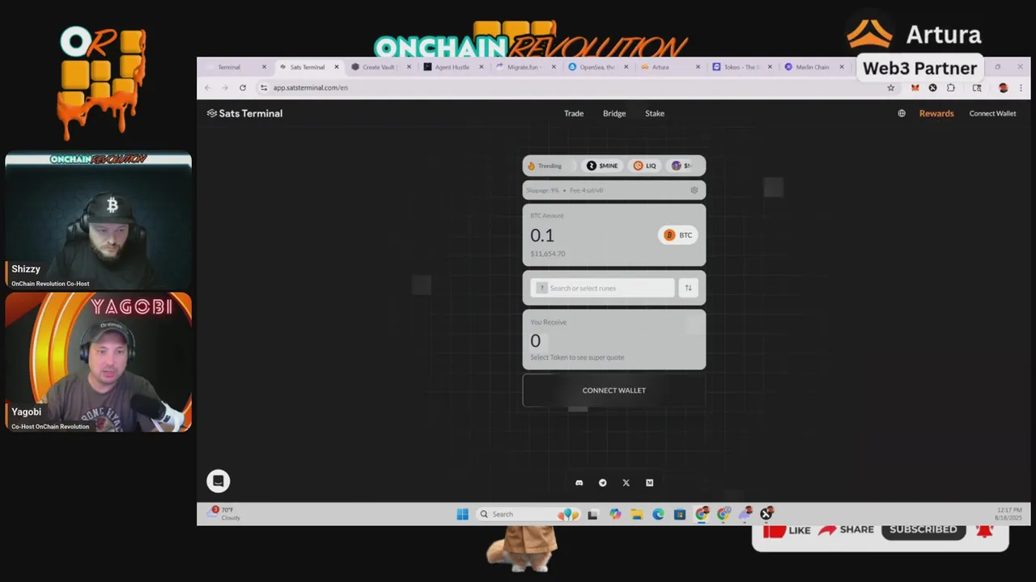
Task: Open File Explorer from the taskbar
Action: [637, 514]
